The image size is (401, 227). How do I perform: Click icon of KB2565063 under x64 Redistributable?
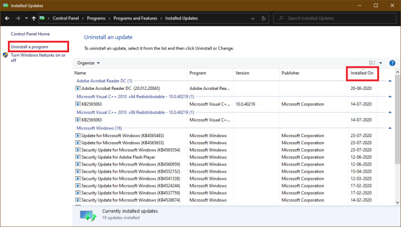click(78, 104)
